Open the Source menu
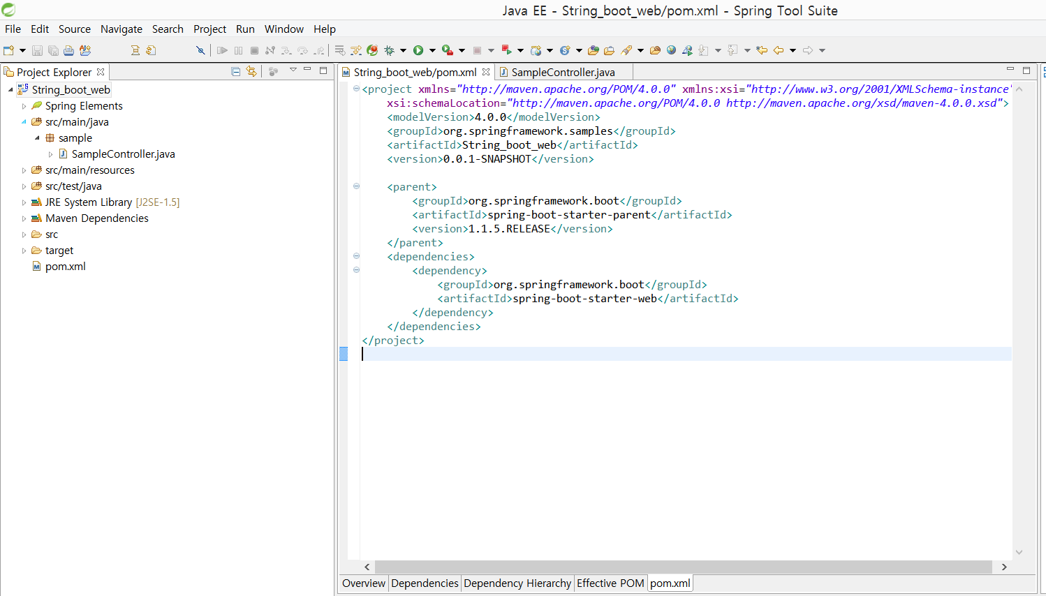The height and width of the screenshot is (596, 1046). coord(75,29)
